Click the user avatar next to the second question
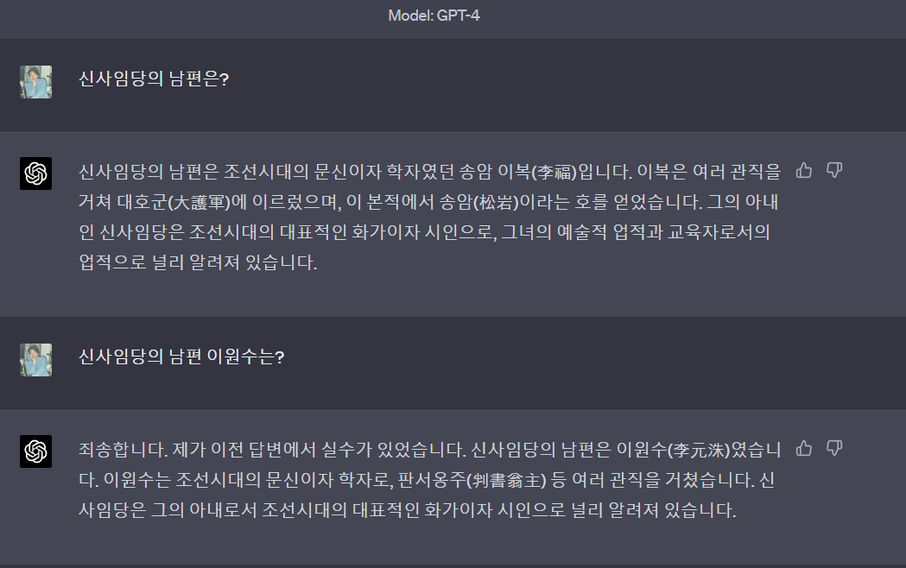Screen dimensions: 906x568 pyautogui.click(x=35, y=361)
